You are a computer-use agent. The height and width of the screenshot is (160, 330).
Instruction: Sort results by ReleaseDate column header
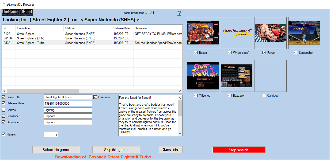(x=122, y=28)
